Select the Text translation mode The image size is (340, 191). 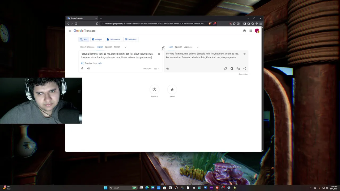point(84,39)
